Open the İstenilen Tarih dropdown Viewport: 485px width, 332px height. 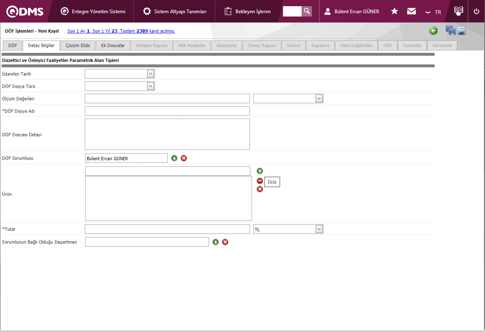150,74
